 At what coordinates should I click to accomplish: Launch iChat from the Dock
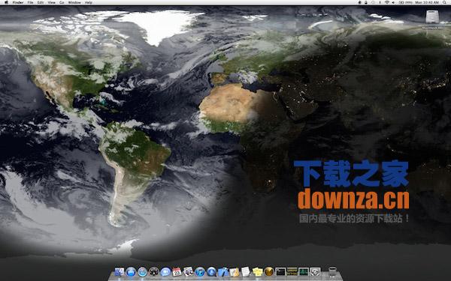click(x=165, y=271)
